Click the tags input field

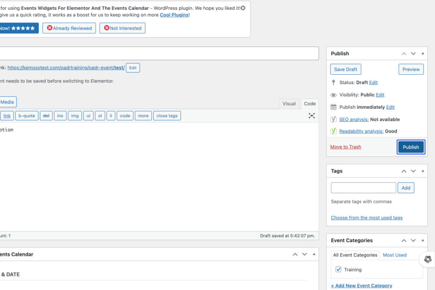364,188
